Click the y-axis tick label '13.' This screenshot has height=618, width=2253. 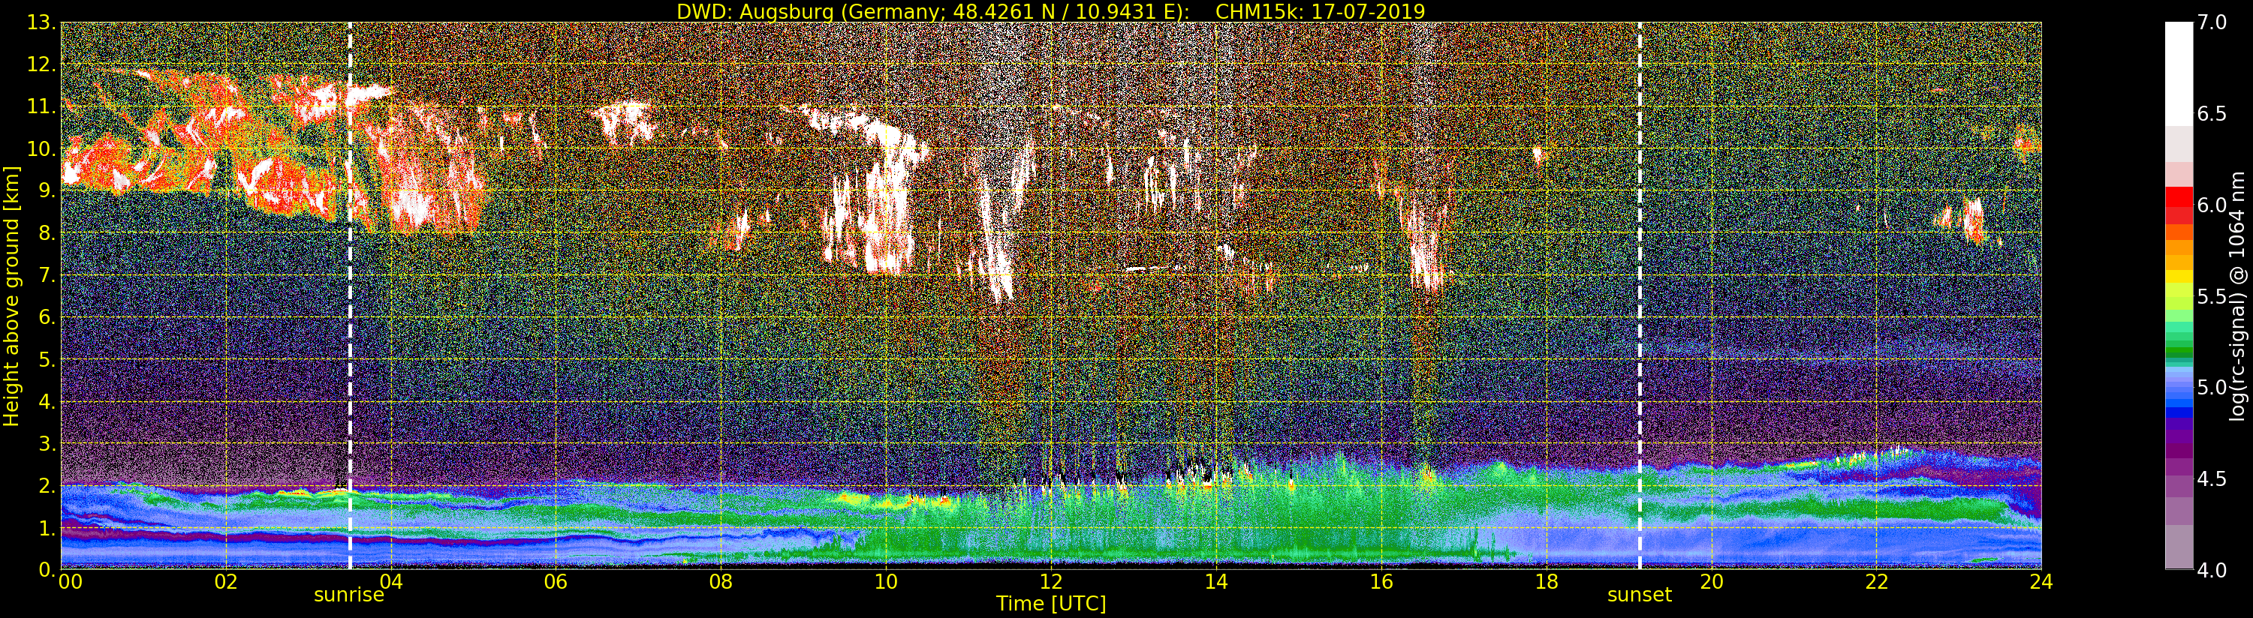(x=41, y=22)
